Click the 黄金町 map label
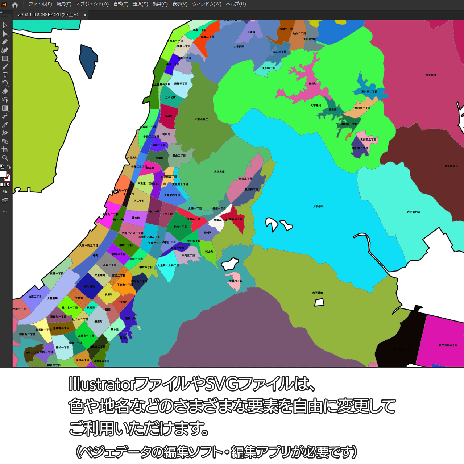 [136, 218]
